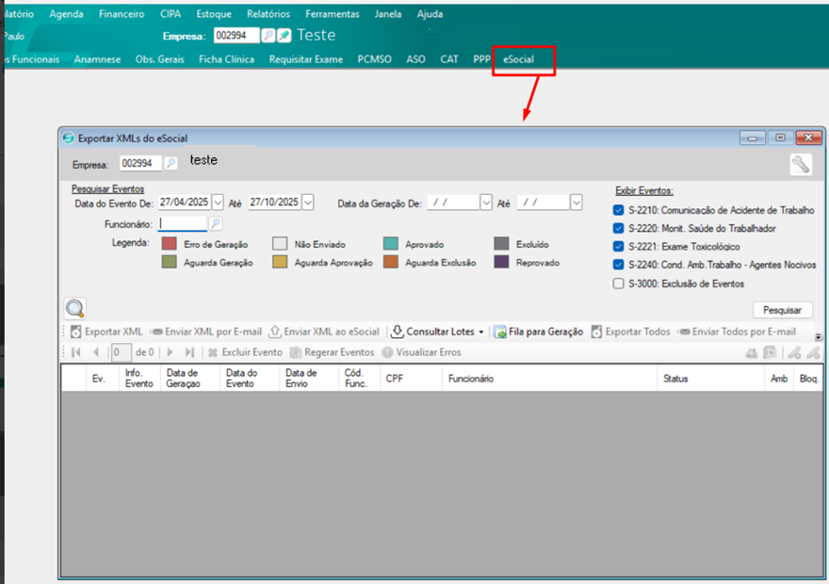Viewport: 829px width, 584px height.
Task: Click the Pesquisar button
Action: 782,310
